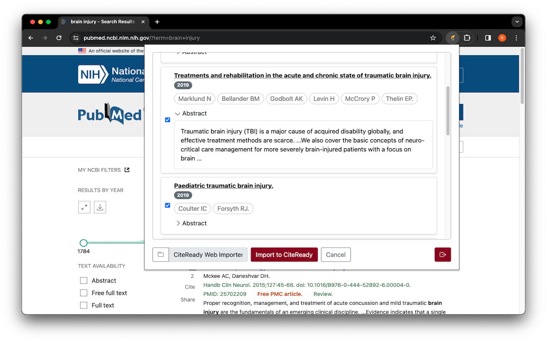
Task: Collapse the Abstract of the Treatments article
Action: point(191,113)
